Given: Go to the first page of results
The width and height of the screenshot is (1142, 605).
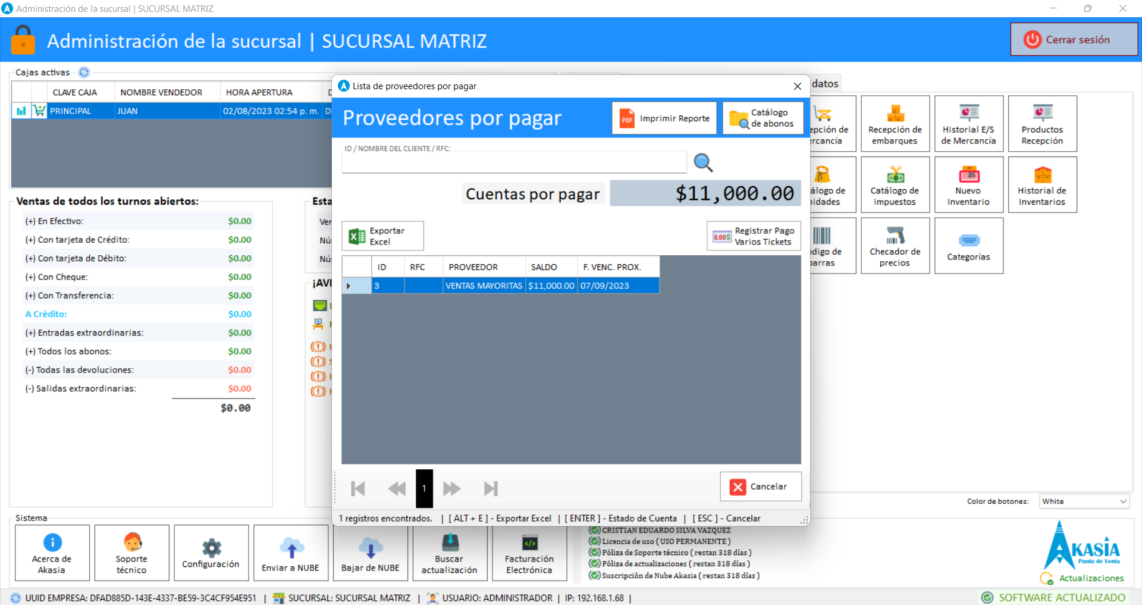Looking at the screenshot, I should coord(358,489).
